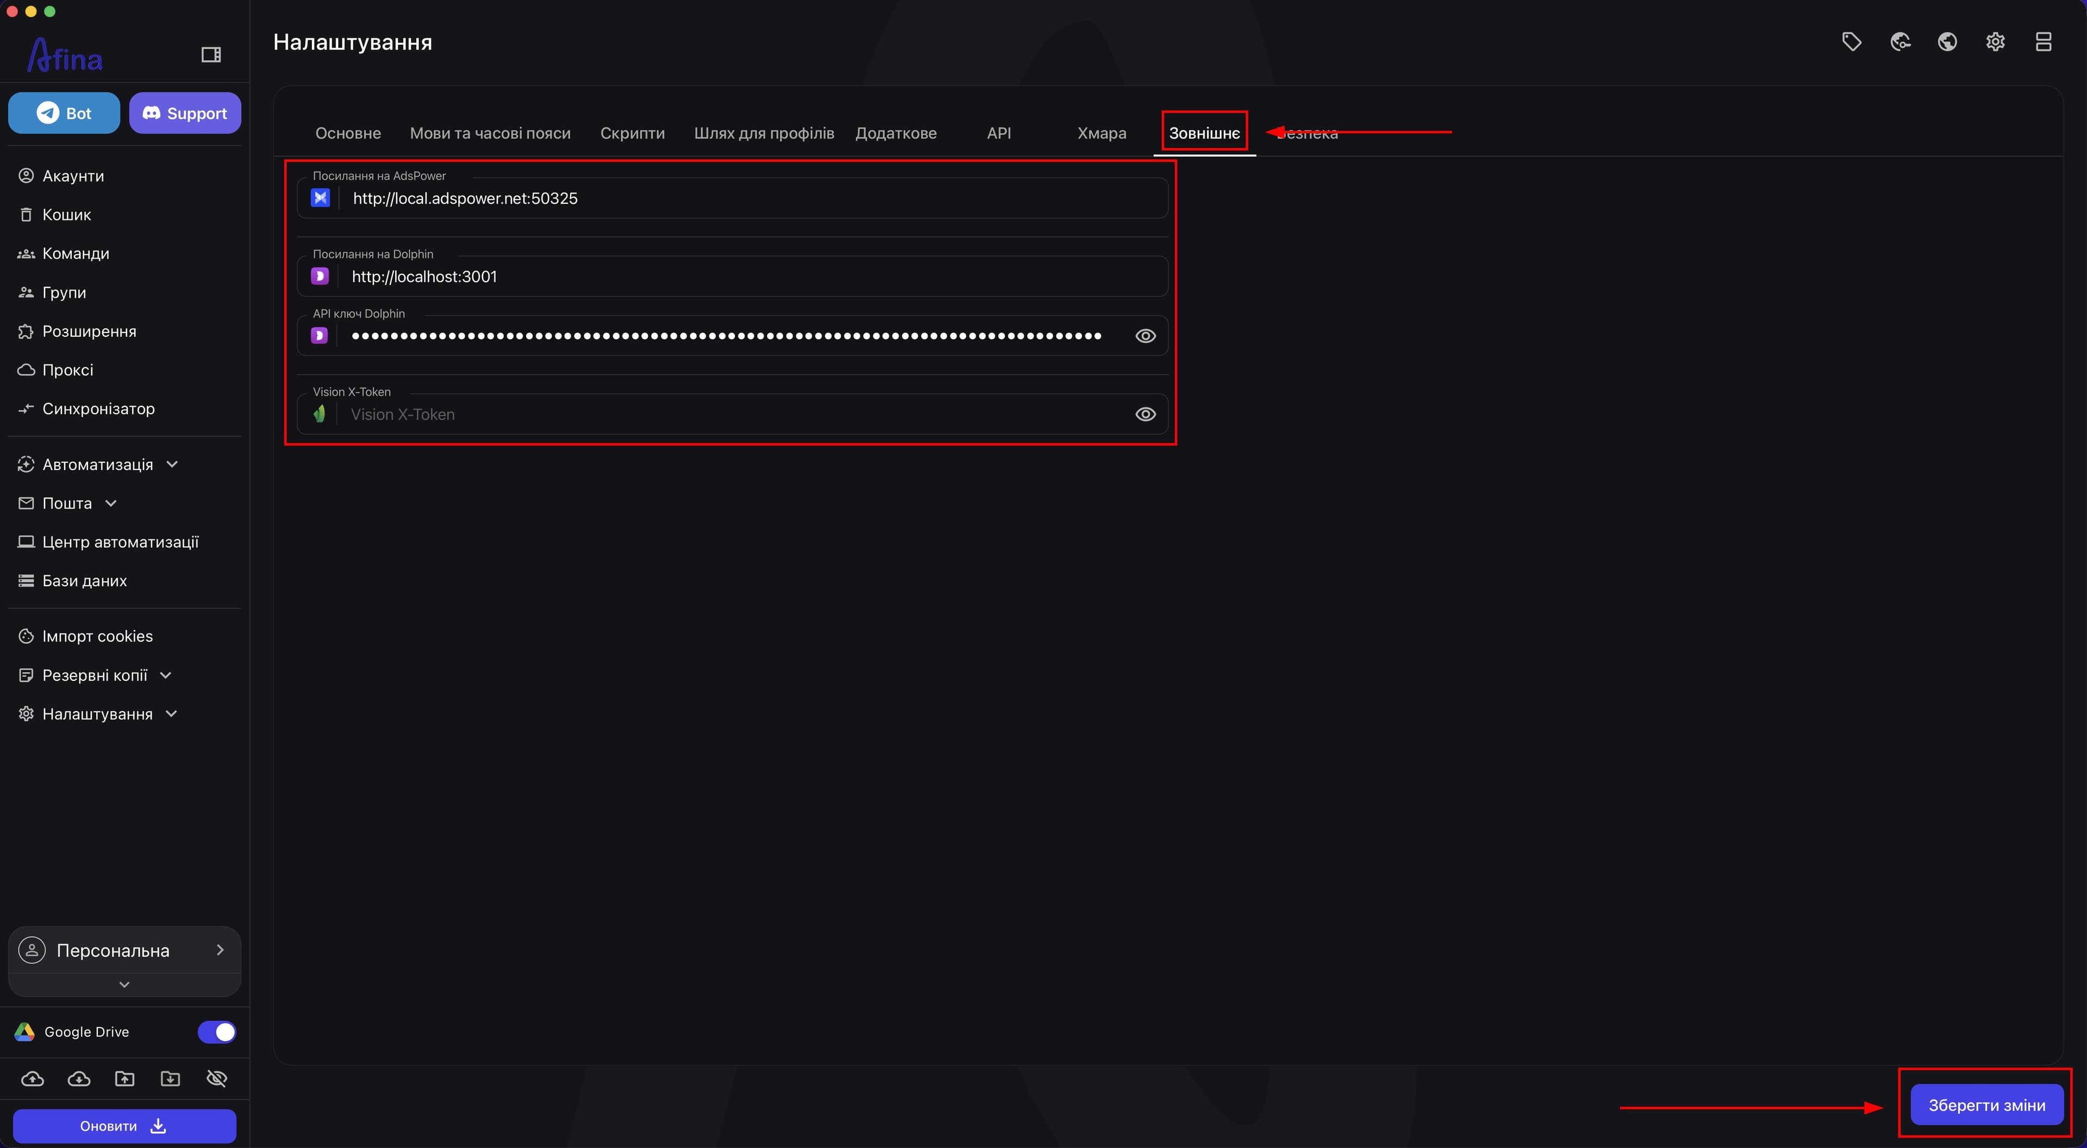Click Dolphin logo beside localhost link
2087x1148 pixels.
[319, 276]
